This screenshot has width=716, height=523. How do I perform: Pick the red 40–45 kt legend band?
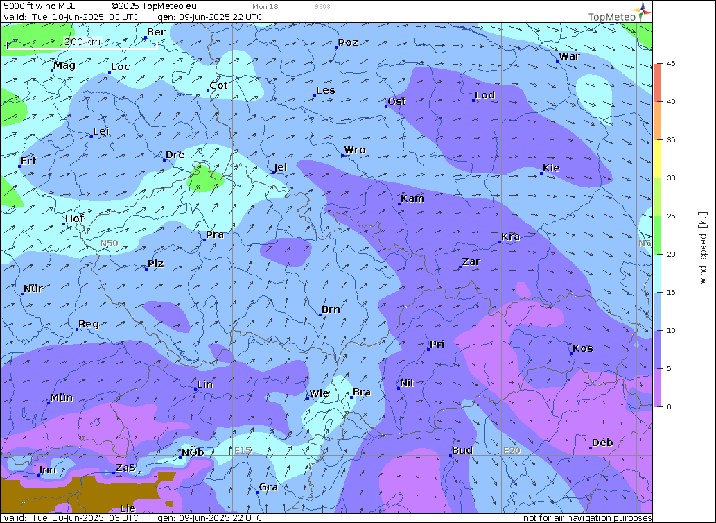658,83
